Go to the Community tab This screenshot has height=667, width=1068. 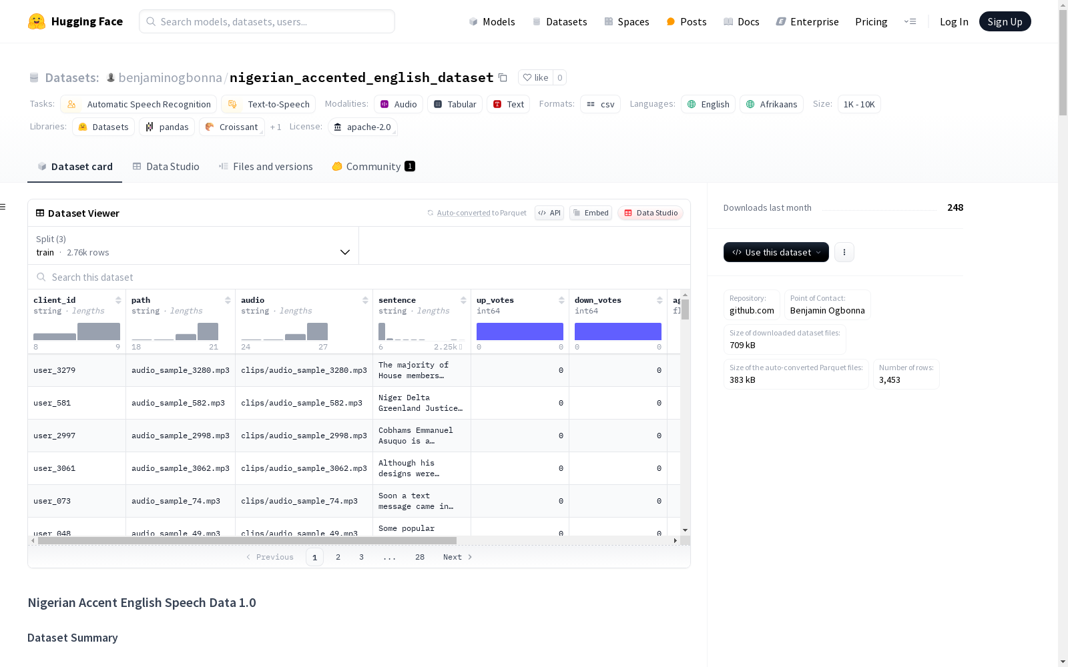click(373, 167)
